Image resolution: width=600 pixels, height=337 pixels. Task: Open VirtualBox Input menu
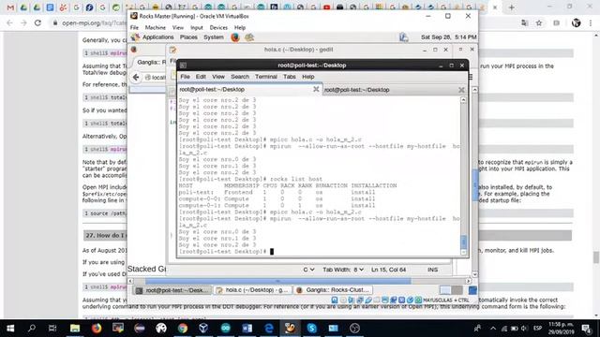point(197,27)
